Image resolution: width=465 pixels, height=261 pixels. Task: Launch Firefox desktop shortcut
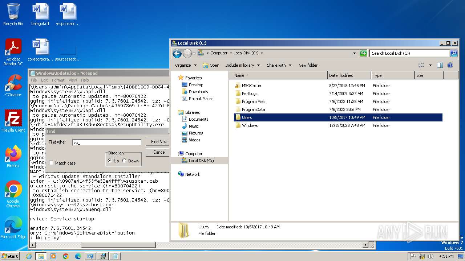tap(13, 156)
